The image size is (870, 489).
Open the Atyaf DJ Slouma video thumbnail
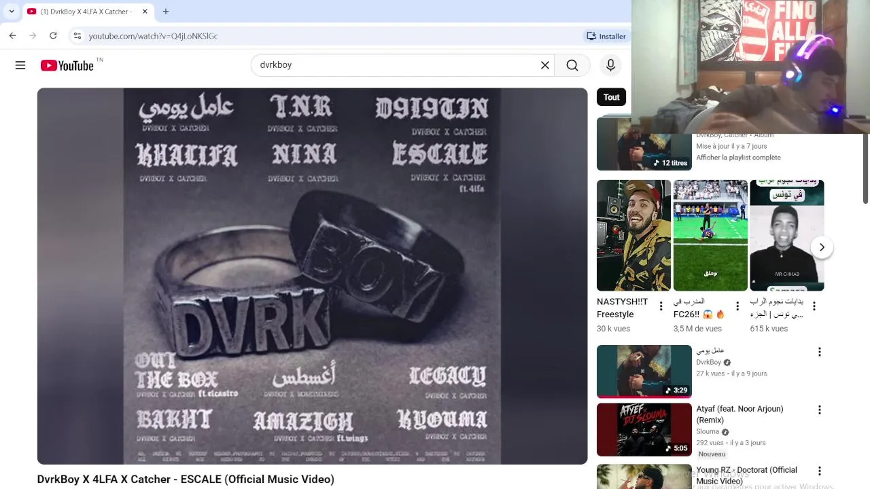coord(644,430)
